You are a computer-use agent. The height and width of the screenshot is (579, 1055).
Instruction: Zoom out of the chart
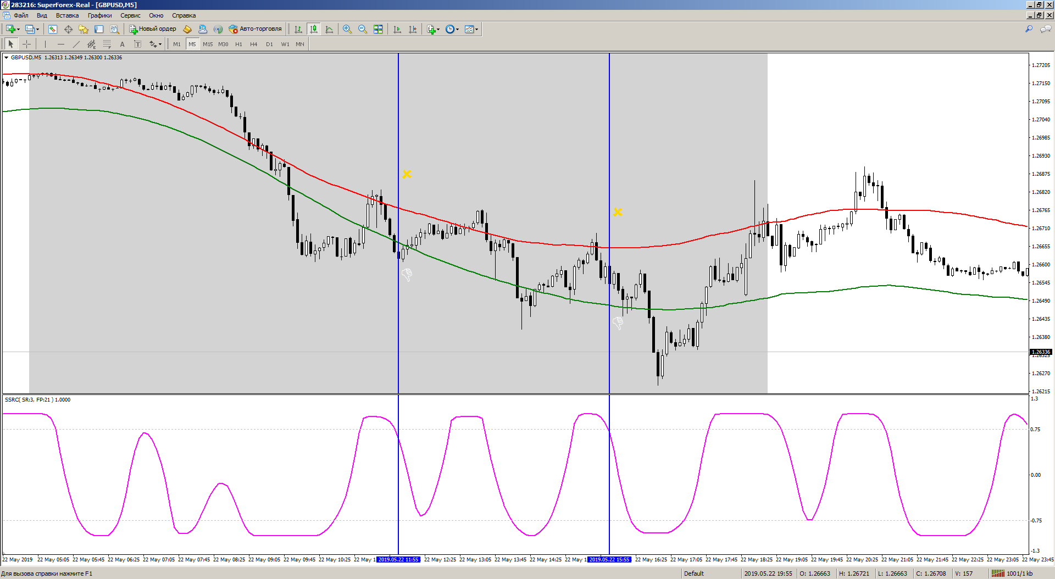(363, 29)
